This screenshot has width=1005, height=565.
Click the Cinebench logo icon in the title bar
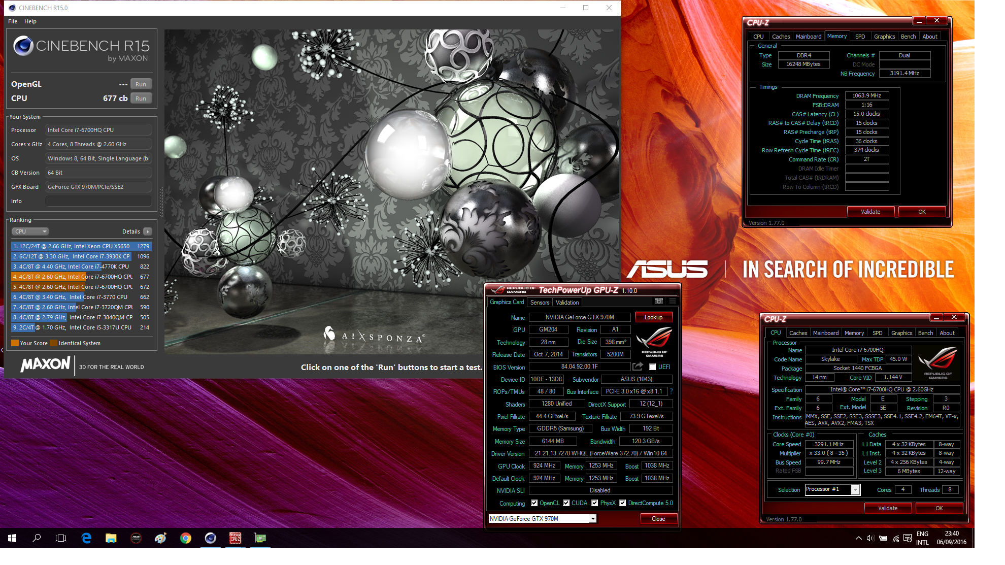click(12, 8)
